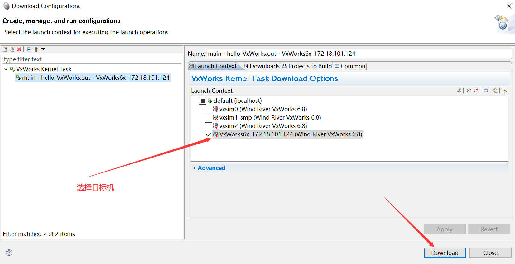
Task: Duplicate the selected launch configuration
Action: (x=12, y=49)
